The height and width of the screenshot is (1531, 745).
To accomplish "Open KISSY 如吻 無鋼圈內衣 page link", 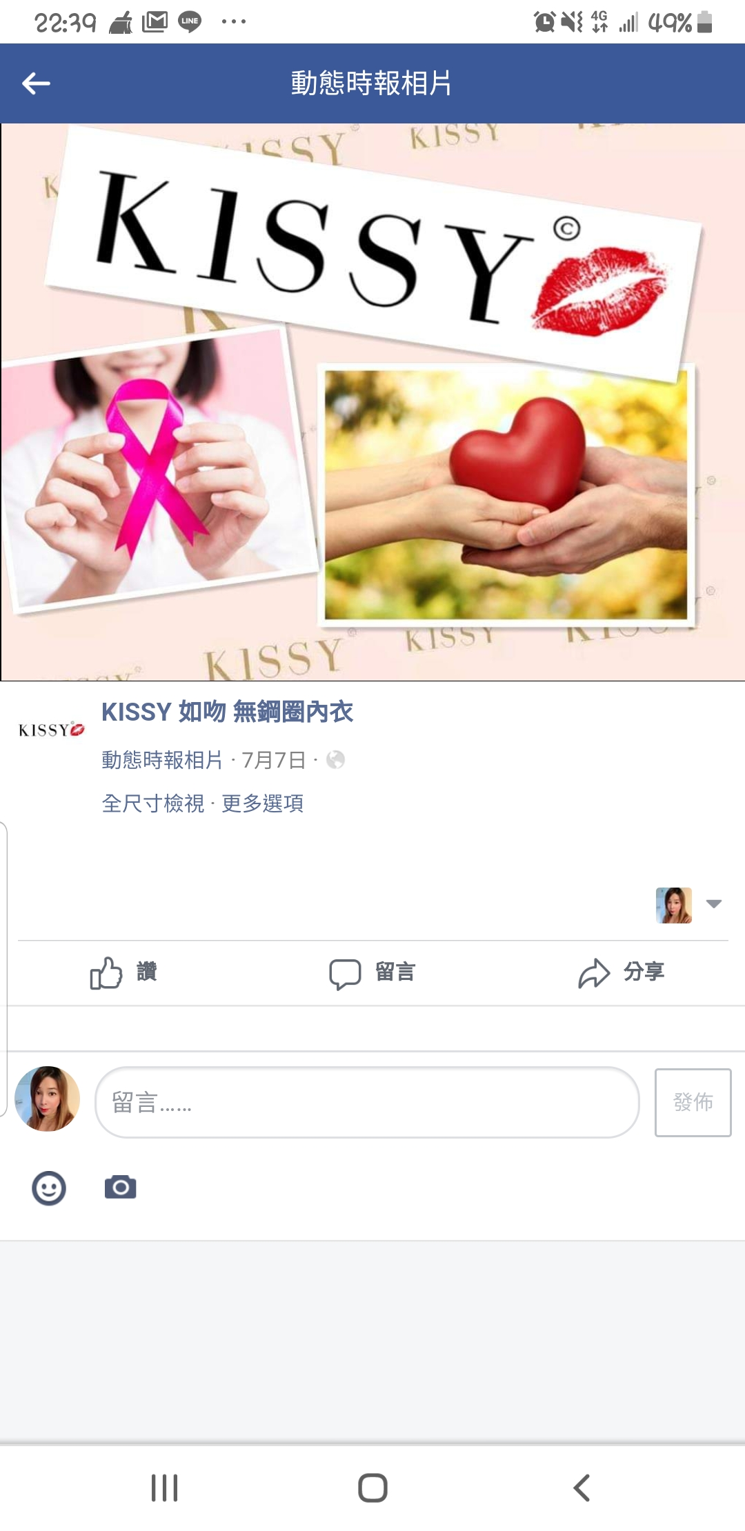I will coord(227,712).
